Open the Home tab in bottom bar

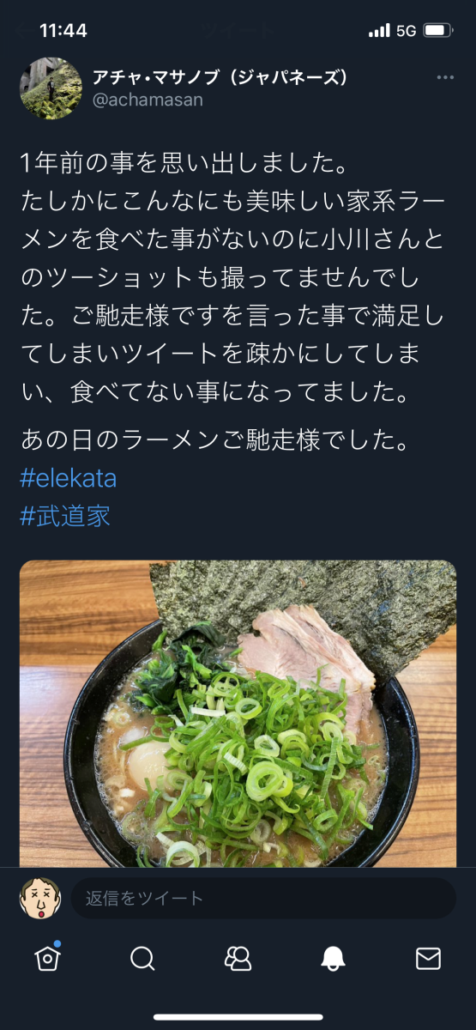point(48,957)
